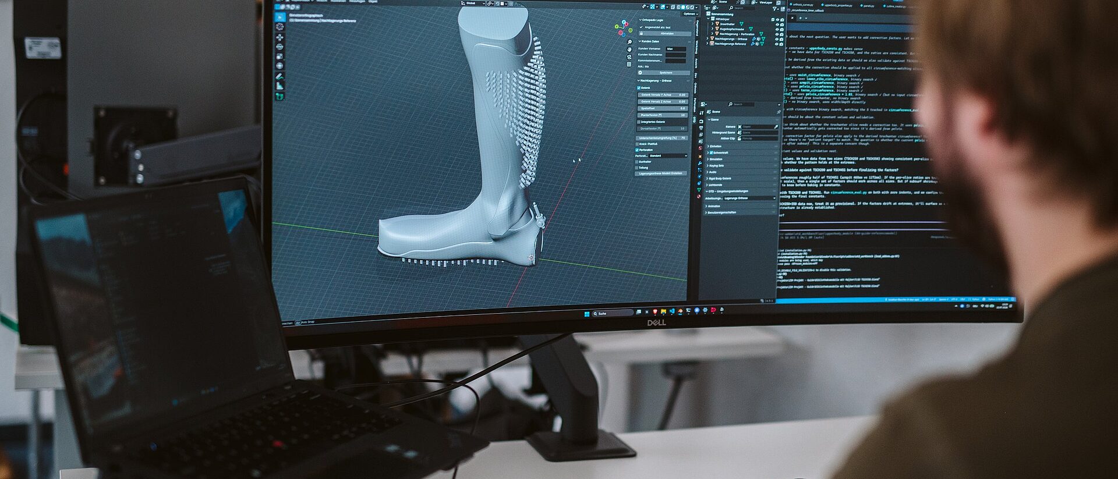Click the navigation gizmo axes
This screenshot has height=479, width=1118.
623,27
